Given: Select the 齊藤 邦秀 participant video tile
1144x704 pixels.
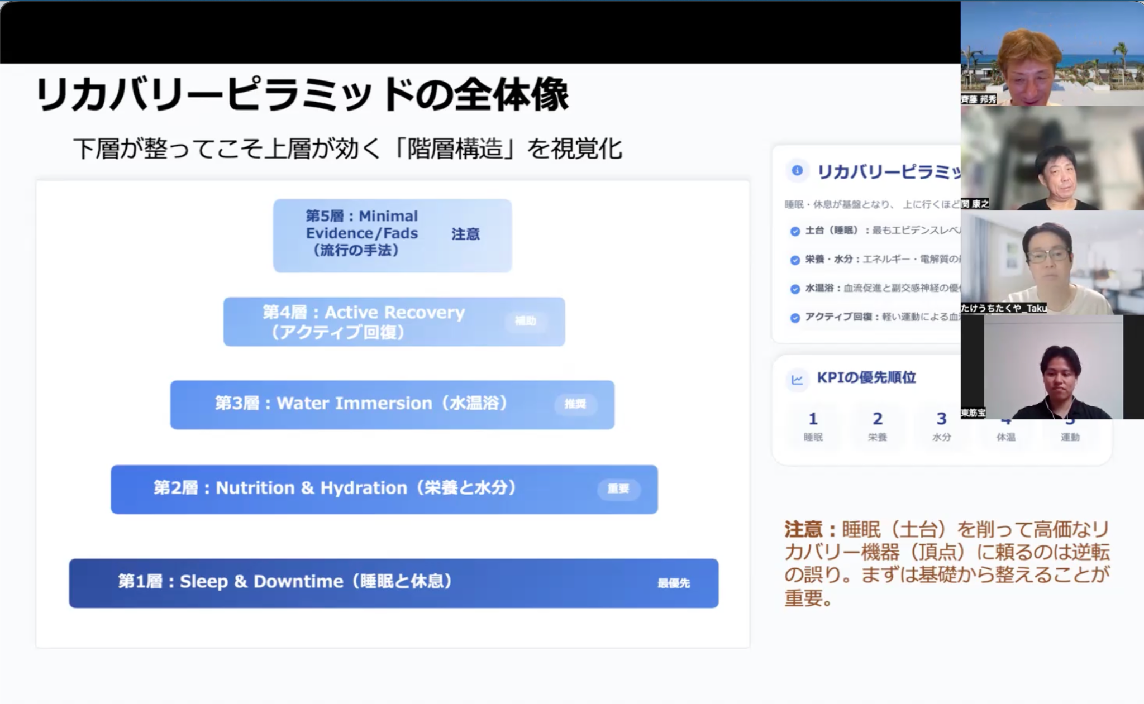Looking at the screenshot, I should tap(1052, 54).
